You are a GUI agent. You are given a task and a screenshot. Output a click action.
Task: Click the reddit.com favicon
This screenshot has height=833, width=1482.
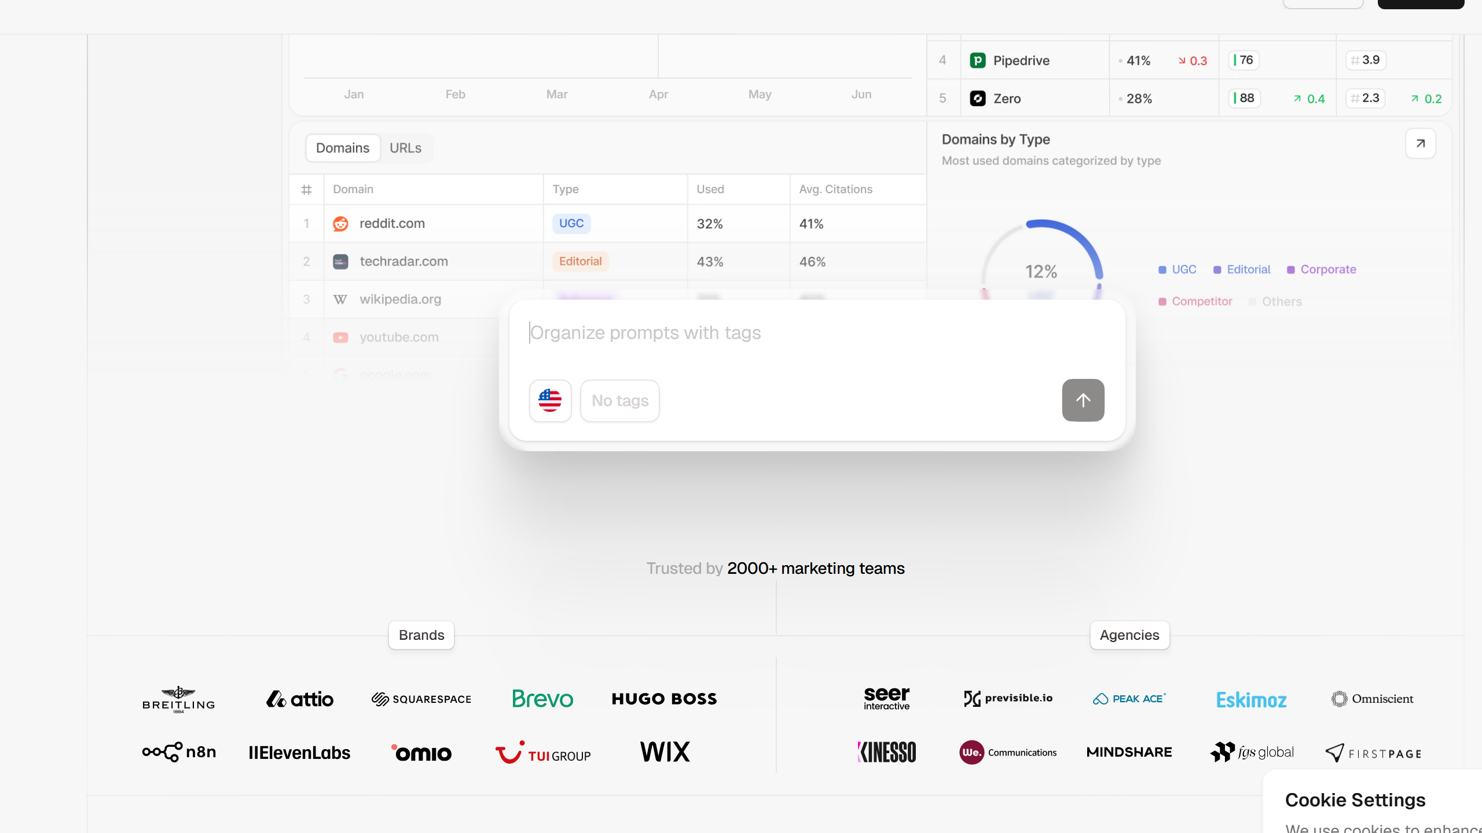[x=340, y=224]
